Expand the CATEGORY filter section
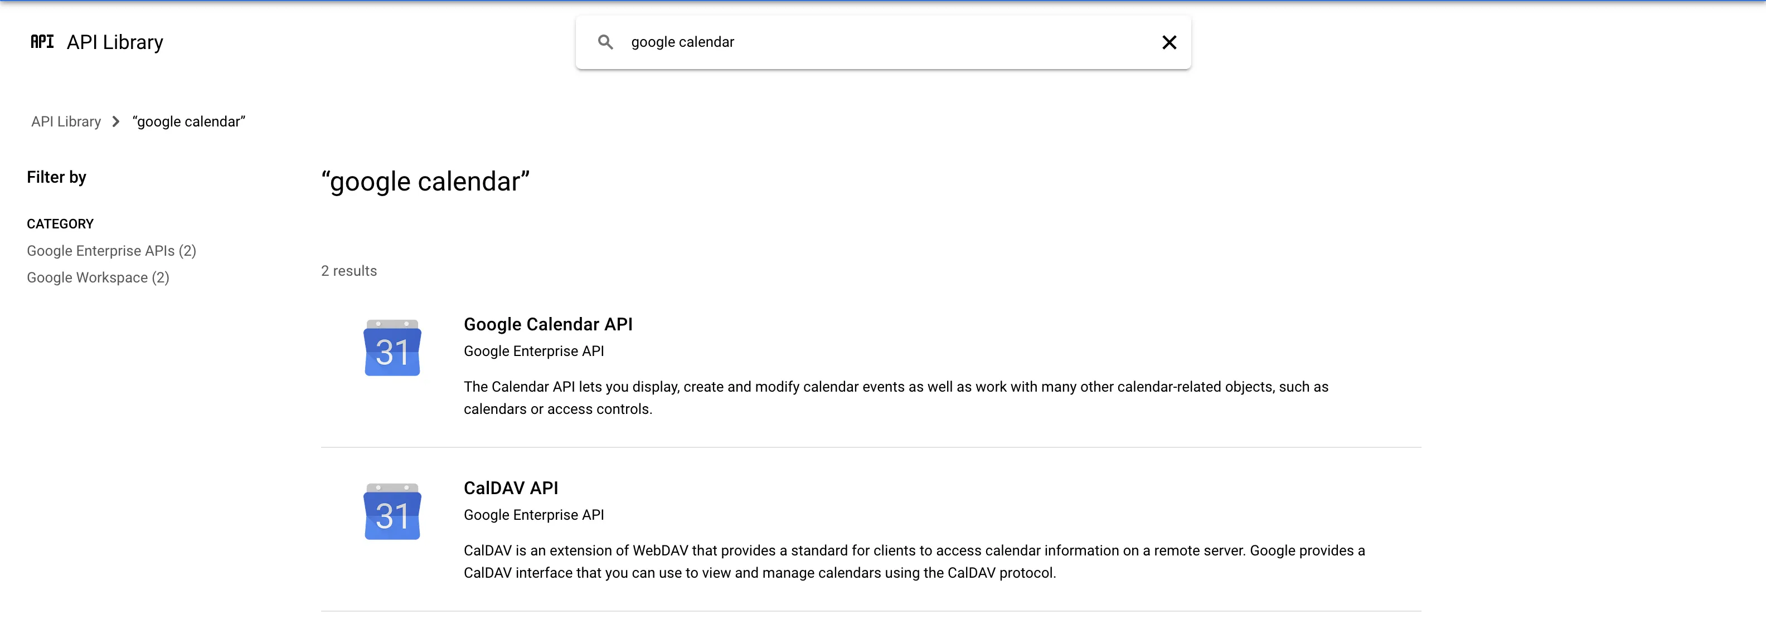 pos(60,223)
